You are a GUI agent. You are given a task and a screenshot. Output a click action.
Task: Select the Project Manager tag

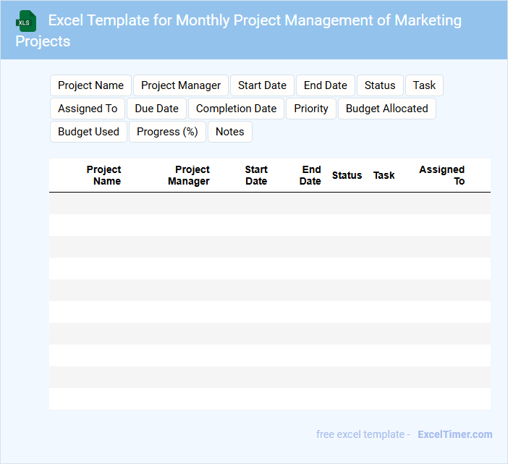(181, 85)
